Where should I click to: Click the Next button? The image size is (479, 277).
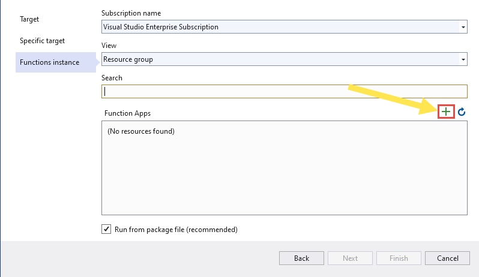pos(350,258)
